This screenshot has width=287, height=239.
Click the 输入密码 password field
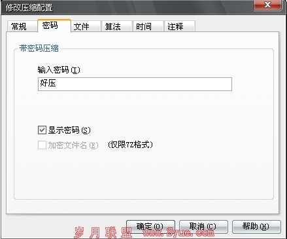coord(135,84)
